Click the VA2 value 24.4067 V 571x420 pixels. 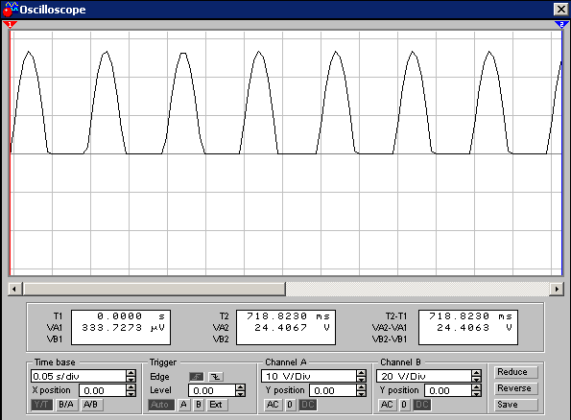[292, 328]
